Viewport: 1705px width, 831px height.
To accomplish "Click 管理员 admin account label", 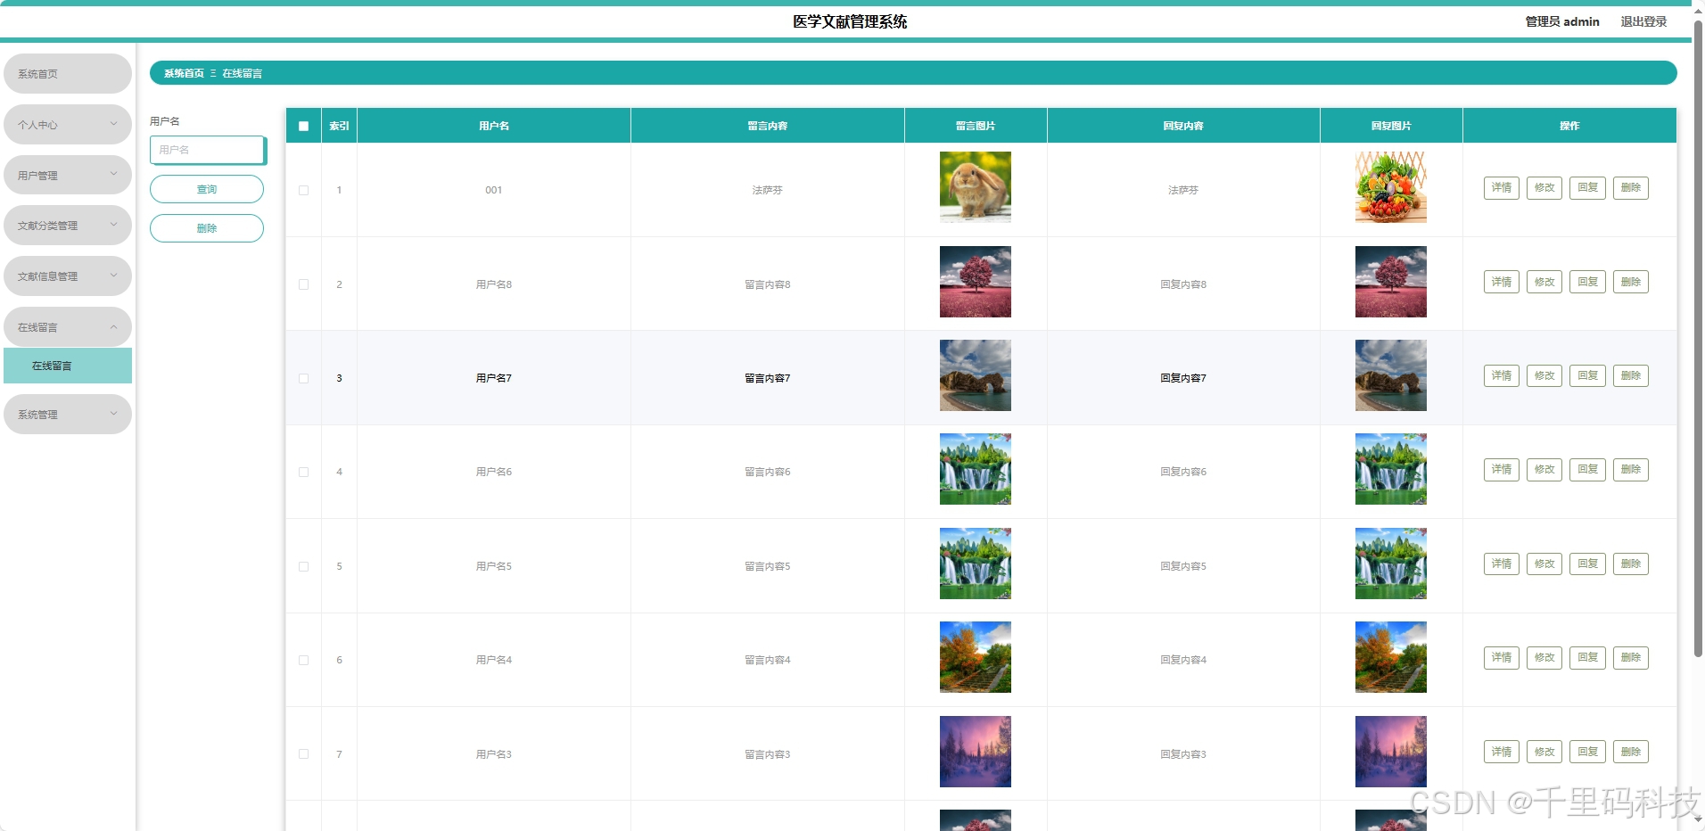I will pos(1562,21).
